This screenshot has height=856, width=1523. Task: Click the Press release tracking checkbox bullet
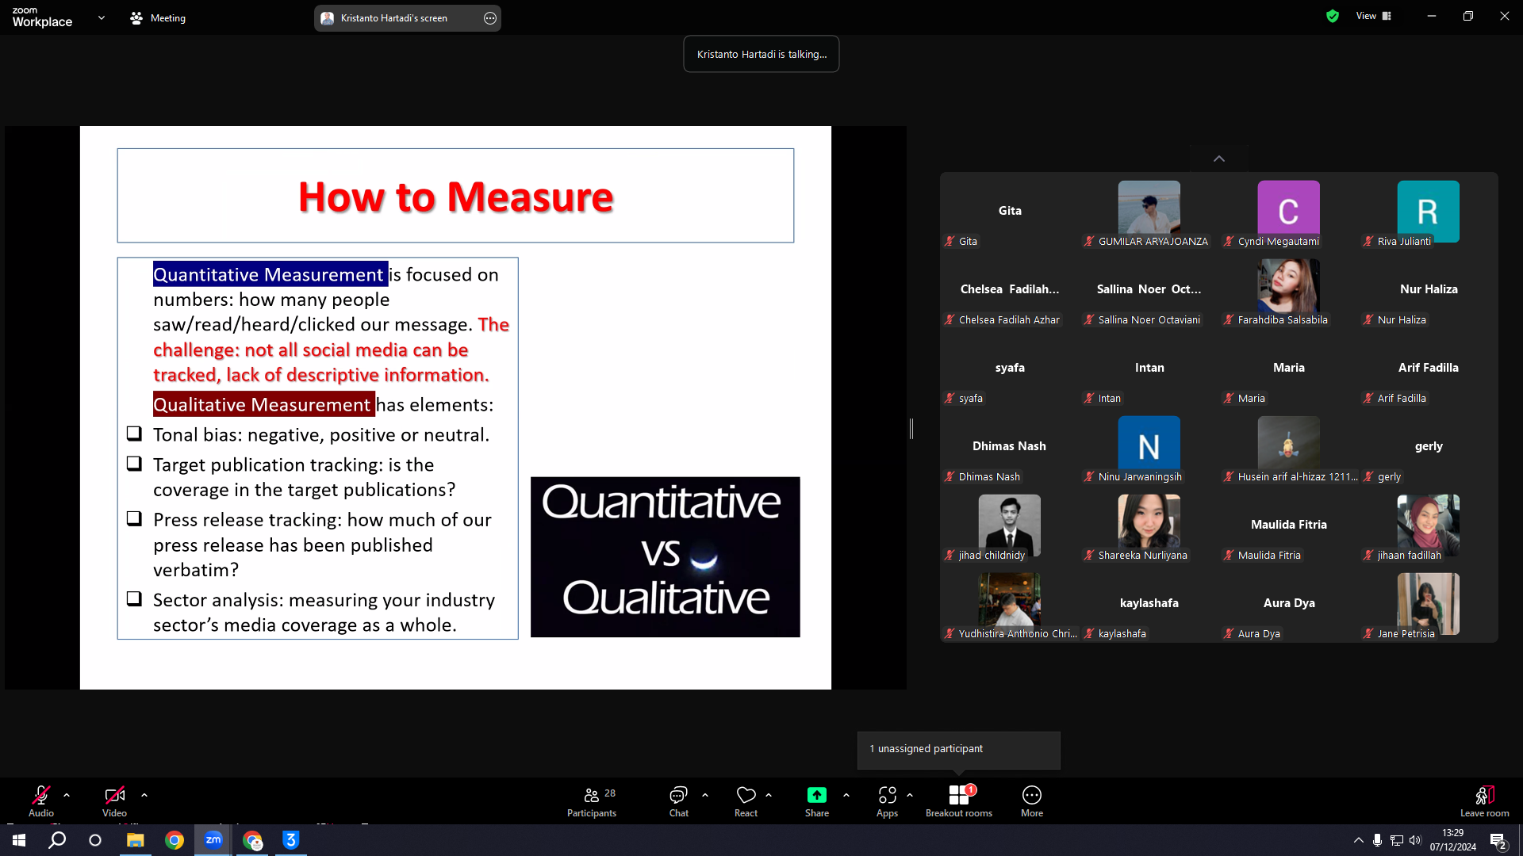[x=134, y=518]
